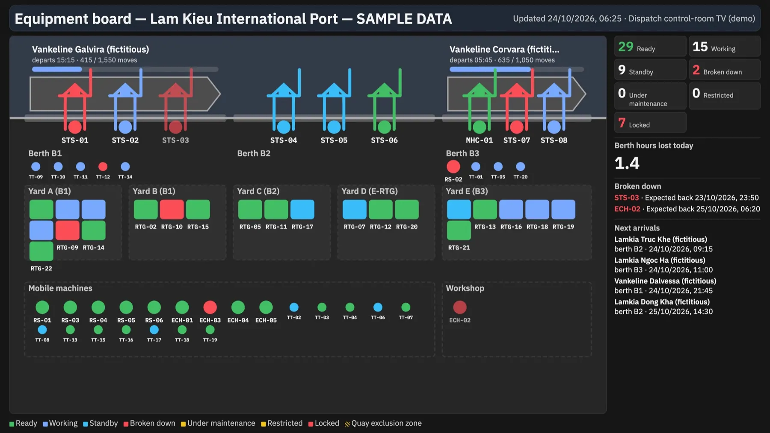Click the RS-01 reach stacker circle
The height and width of the screenshot is (433, 770).
click(x=42, y=307)
